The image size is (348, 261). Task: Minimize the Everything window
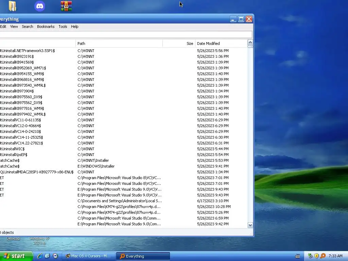pyautogui.click(x=233, y=19)
